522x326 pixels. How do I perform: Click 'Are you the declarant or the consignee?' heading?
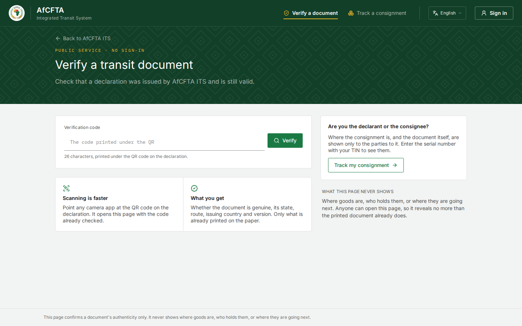[378, 126]
